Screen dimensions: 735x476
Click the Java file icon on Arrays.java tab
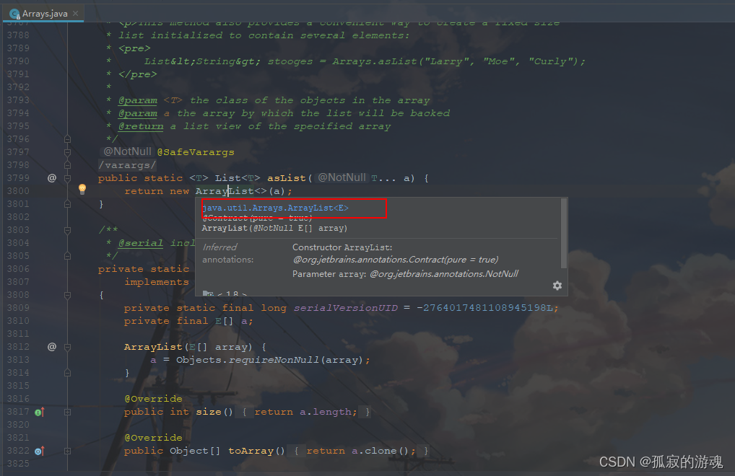pos(14,12)
